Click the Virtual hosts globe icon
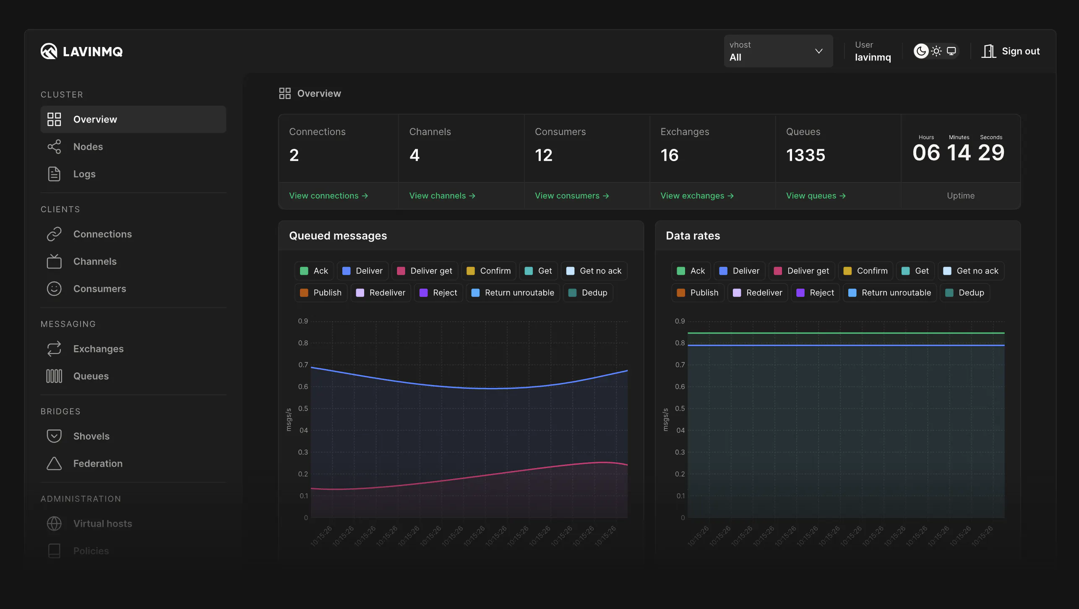 pyautogui.click(x=54, y=523)
